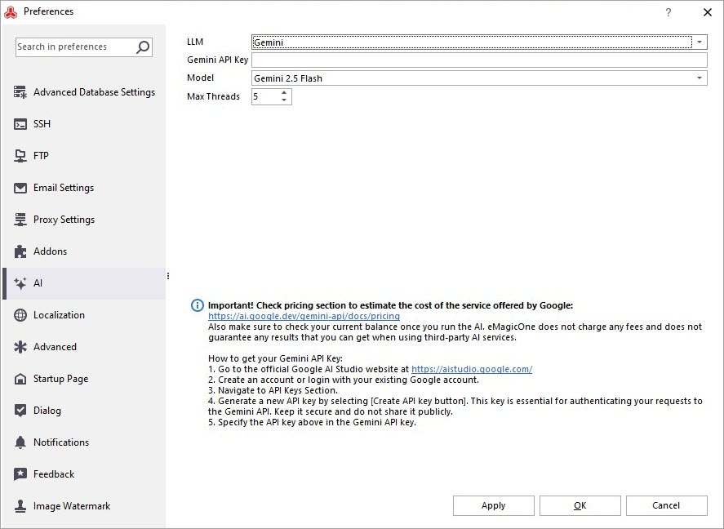
Task: Click the Notifications bell icon
Action: (20, 442)
